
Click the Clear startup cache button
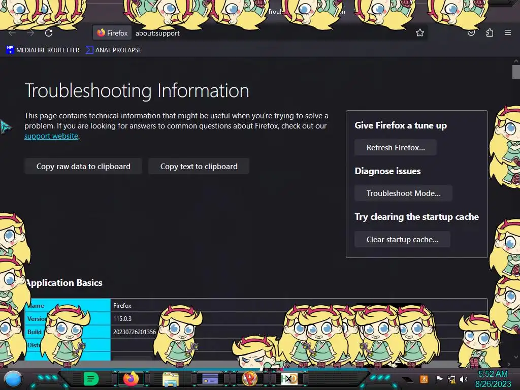[402, 240]
